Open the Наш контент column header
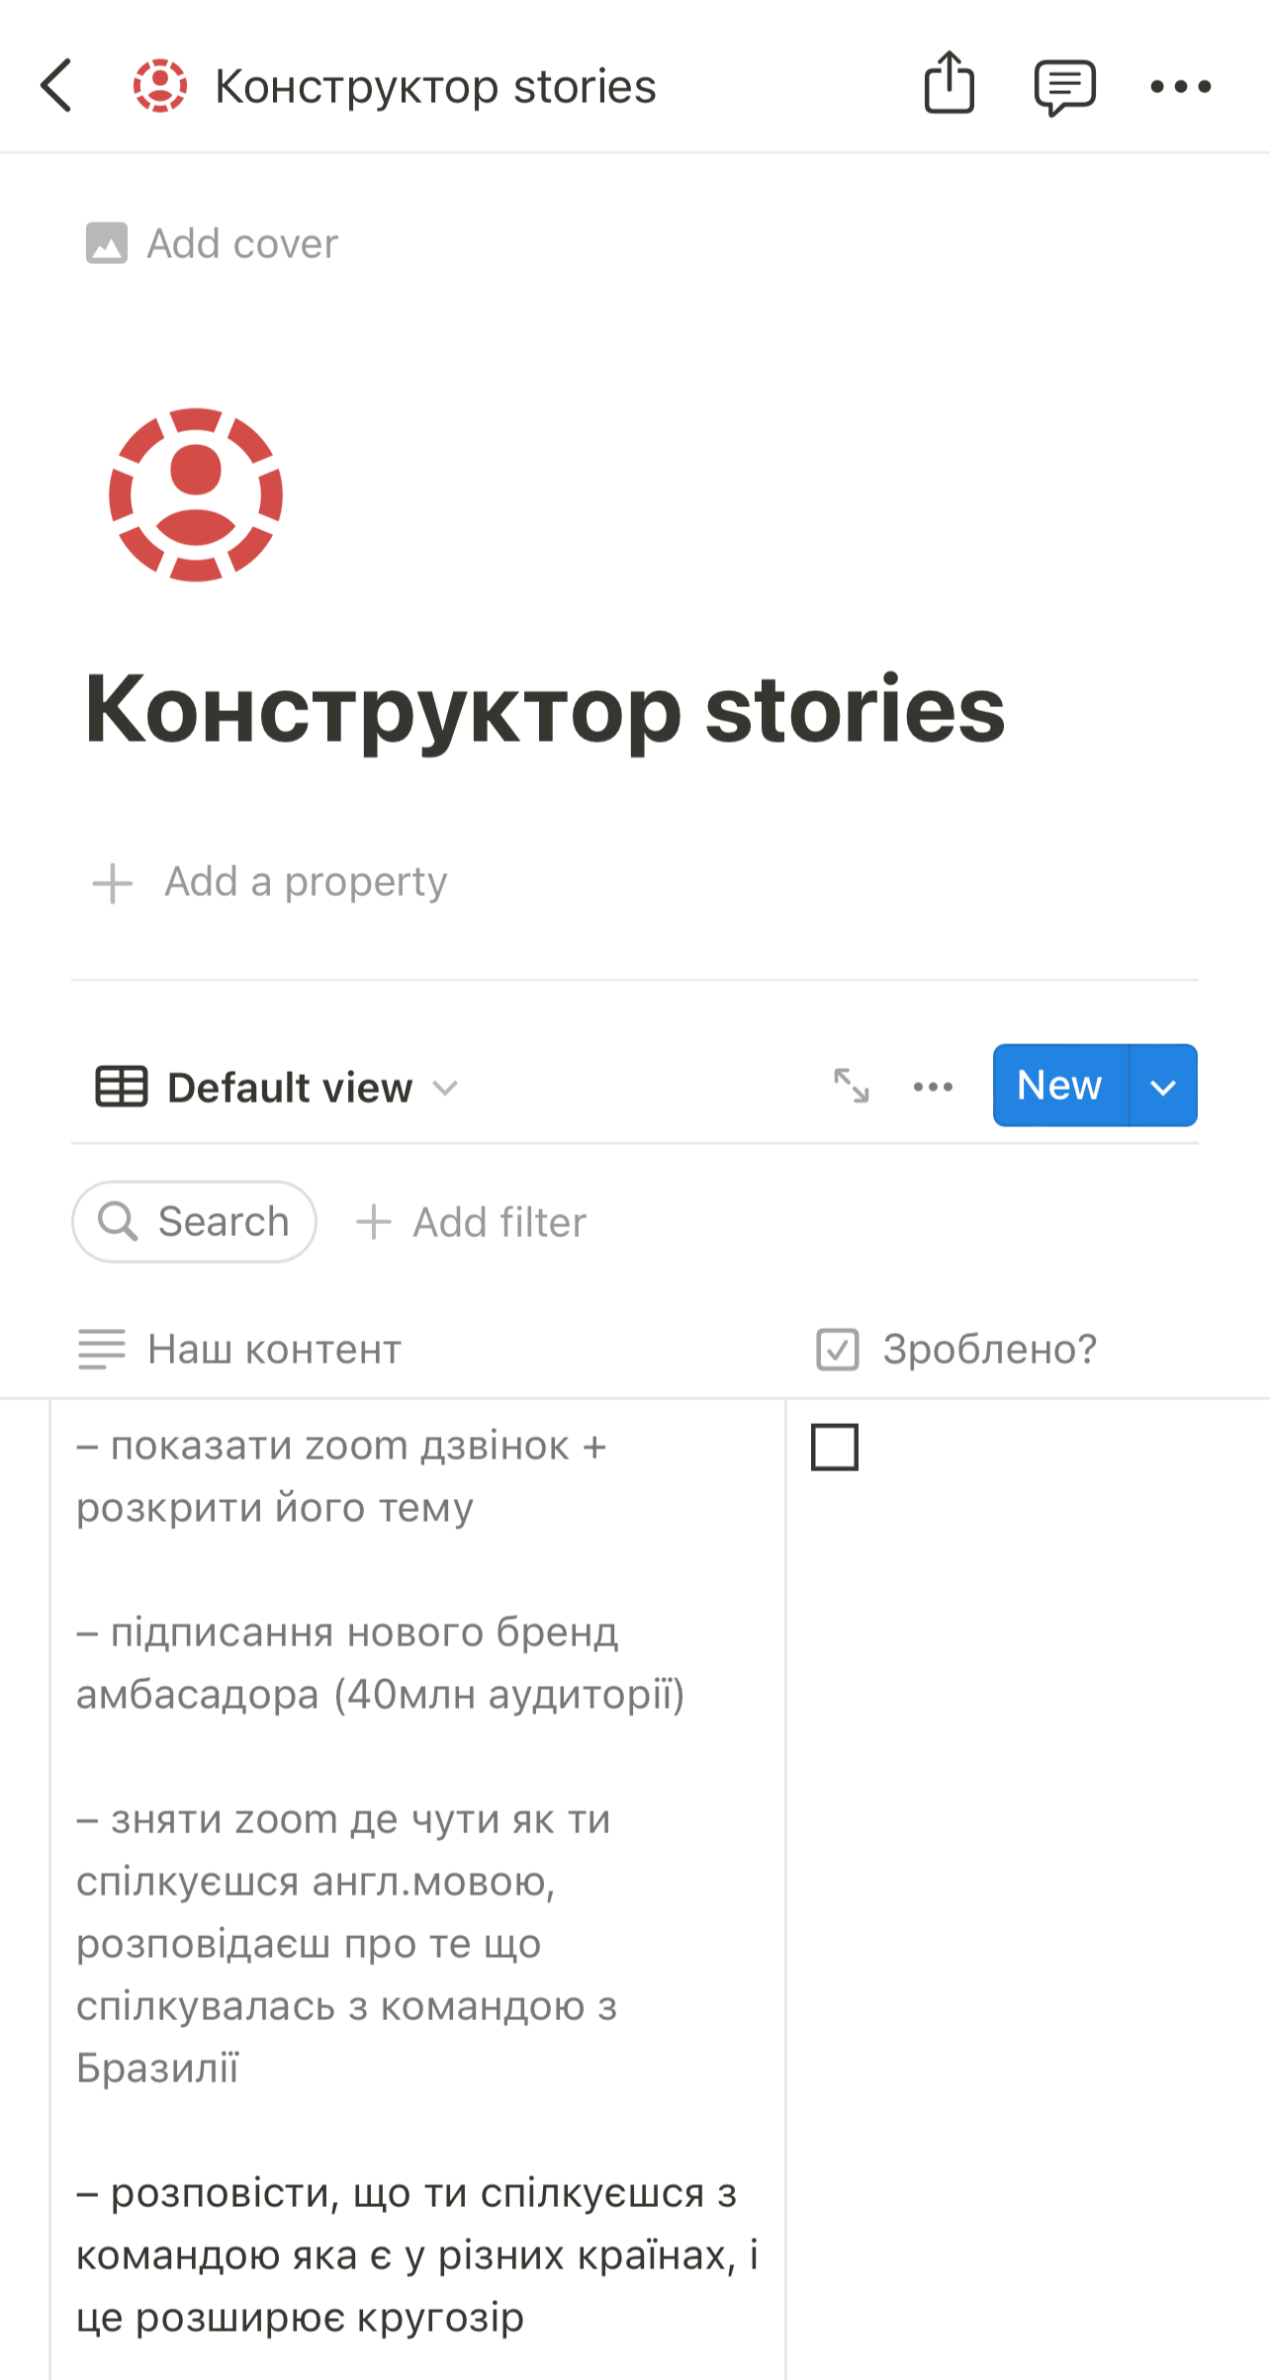The width and height of the screenshot is (1270, 2380). [x=240, y=1350]
